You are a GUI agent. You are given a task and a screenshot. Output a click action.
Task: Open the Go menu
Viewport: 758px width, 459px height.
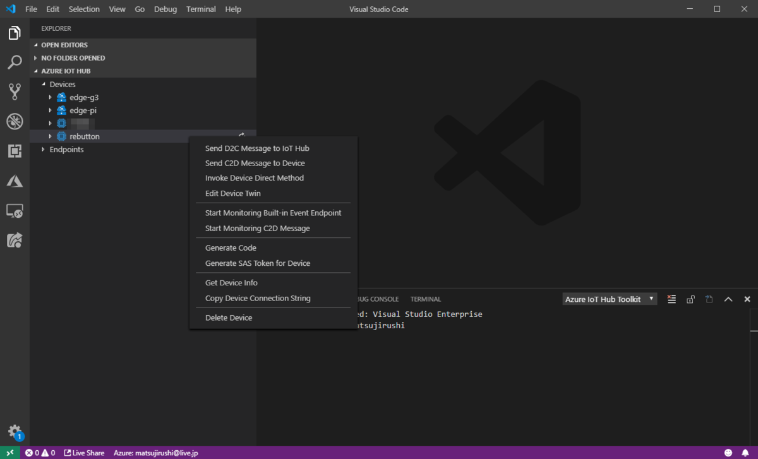tap(140, 9)
